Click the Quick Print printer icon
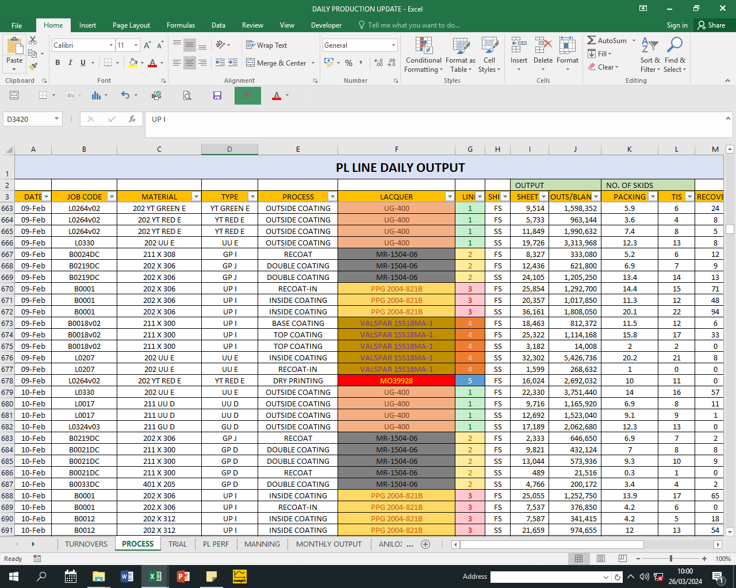This screenshot has height=588, width=736. [x=156, y=95]
